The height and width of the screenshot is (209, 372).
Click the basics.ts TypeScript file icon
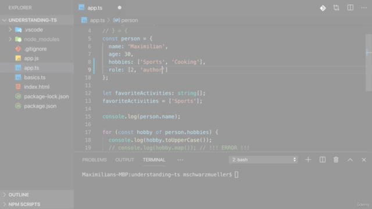coord(18,77)
